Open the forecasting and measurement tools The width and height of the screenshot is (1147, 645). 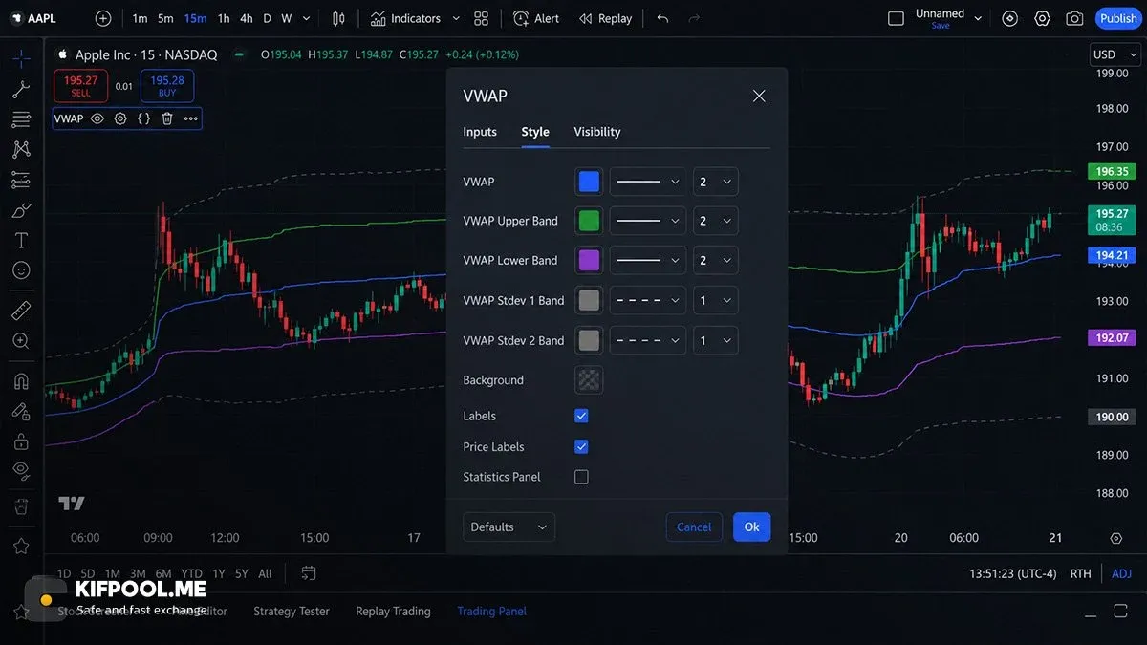coord(21,180)
